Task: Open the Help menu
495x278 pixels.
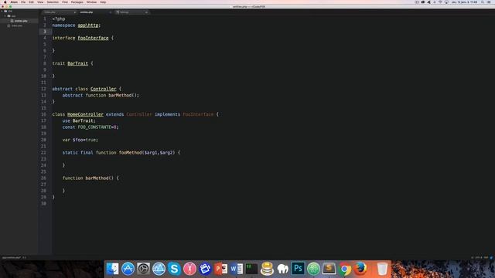Action: pyautogui.click(x=103, y=2)
